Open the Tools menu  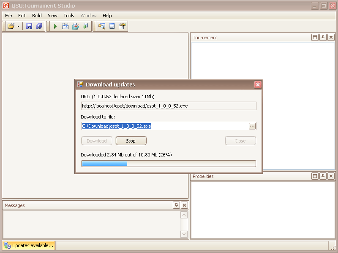(69, 16)
